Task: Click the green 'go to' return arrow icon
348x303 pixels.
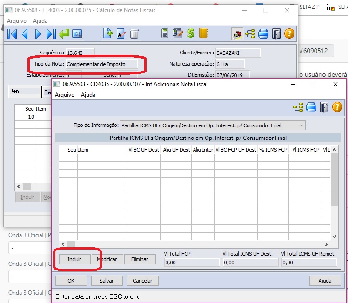Action: [64, 33]
